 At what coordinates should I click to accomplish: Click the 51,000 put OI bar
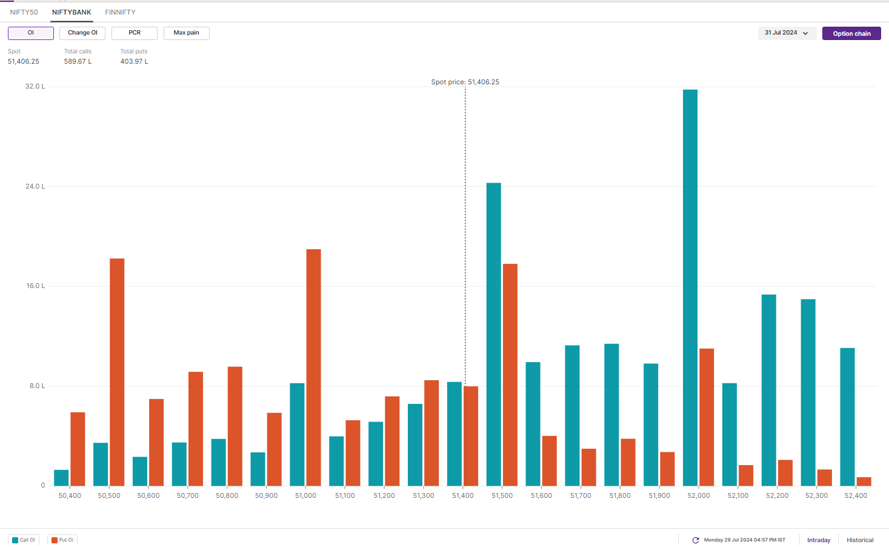coord(314,367)
